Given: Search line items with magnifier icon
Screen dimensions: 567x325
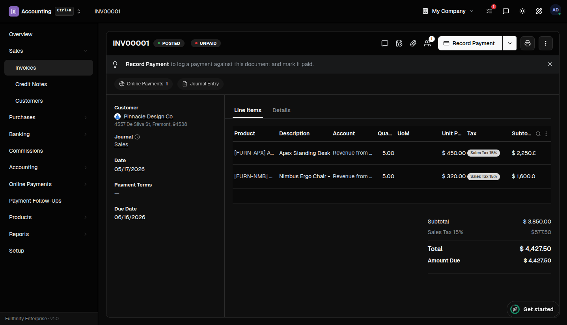Looking at the screenshot, I should click(538, 134).
